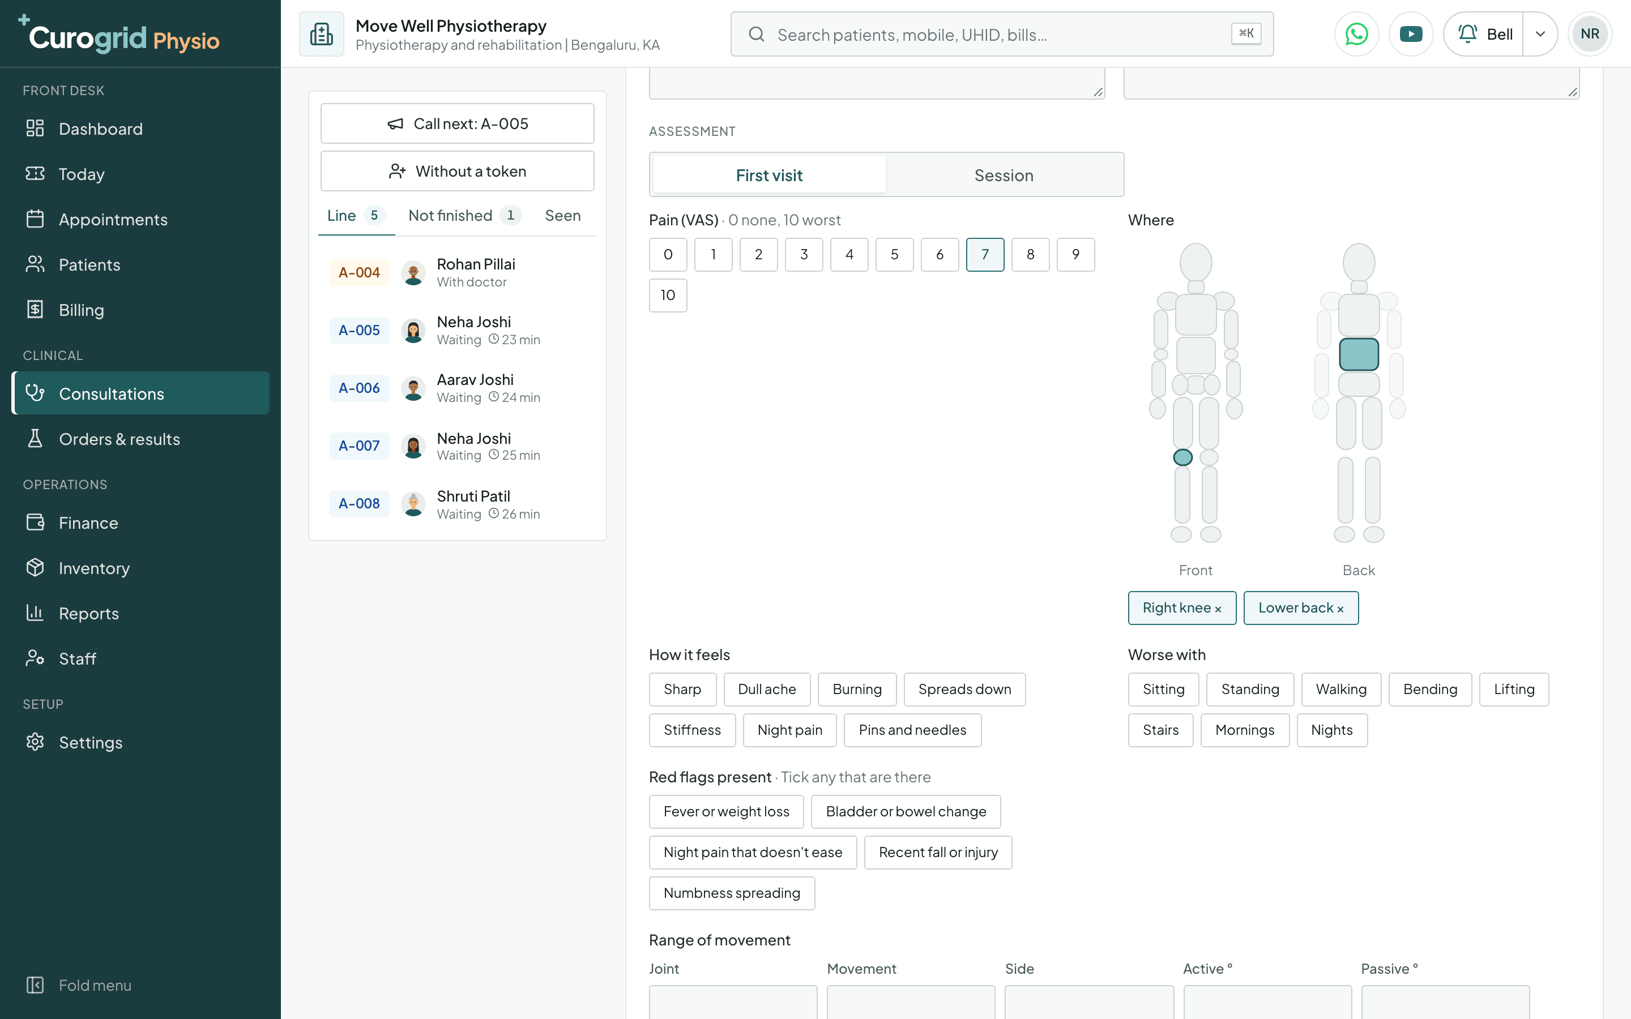Open Appointments in sidebar
The width and height of the screenshot is (1631, 1019).
(140, 219)
